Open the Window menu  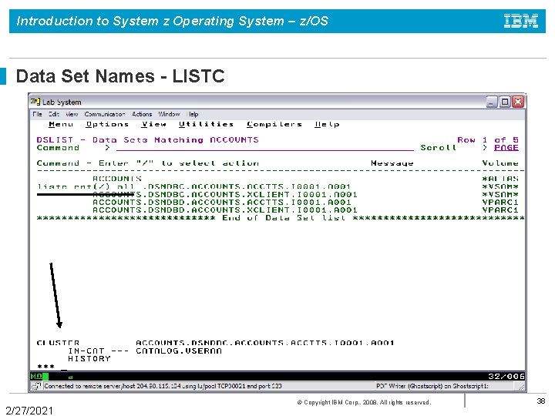169,114
